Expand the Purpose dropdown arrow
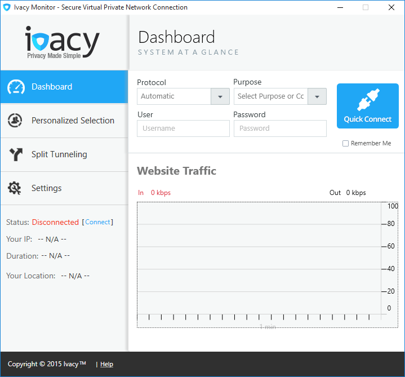The height and width of the screenshot is (377, 405). pos(317,96)
